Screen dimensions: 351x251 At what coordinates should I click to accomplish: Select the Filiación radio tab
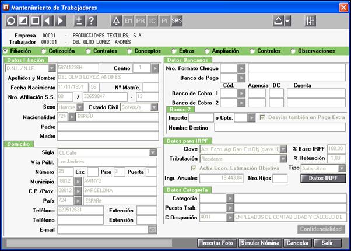pyautogui.click(x=5, y=51)
